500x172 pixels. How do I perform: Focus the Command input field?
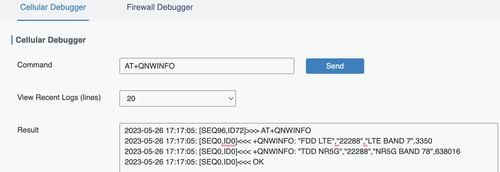point(207,66)
